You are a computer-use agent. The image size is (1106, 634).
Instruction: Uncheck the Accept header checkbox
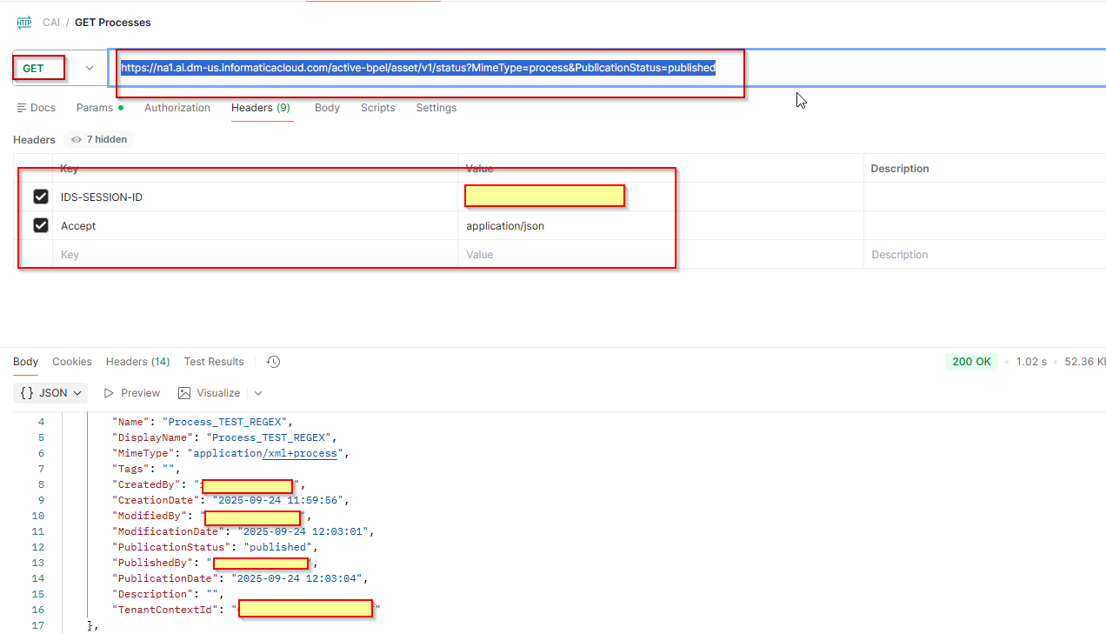40,225
